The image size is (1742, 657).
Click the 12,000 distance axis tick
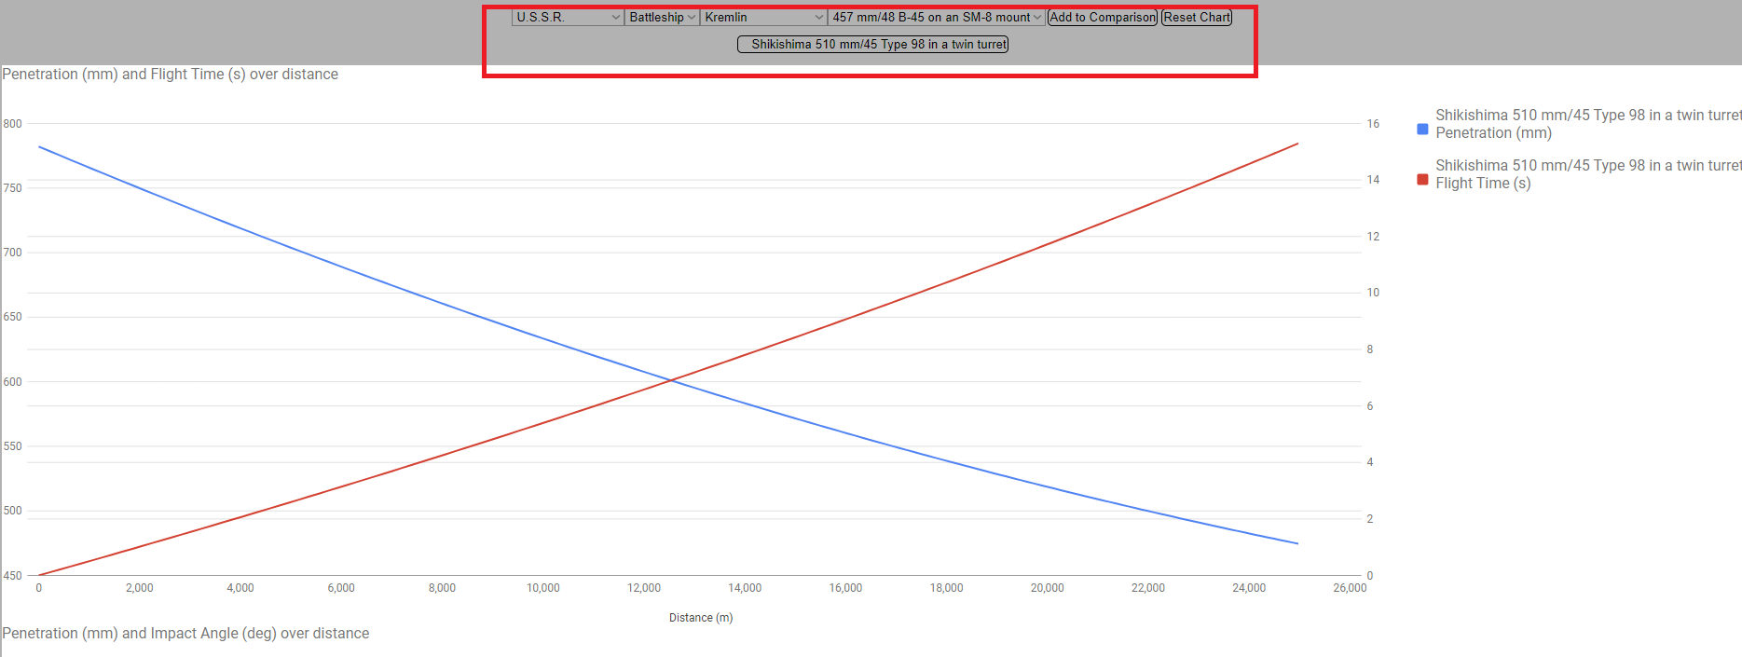pyautogui.click(x=644, y=588)
